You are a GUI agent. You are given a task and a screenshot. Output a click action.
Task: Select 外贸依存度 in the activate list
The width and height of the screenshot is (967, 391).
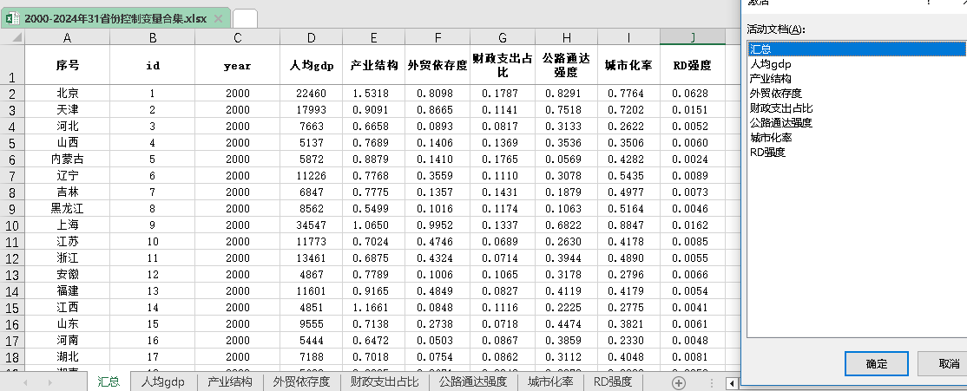[x=857, y=94]
